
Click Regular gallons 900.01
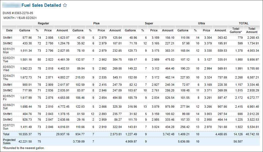[27, 85]
